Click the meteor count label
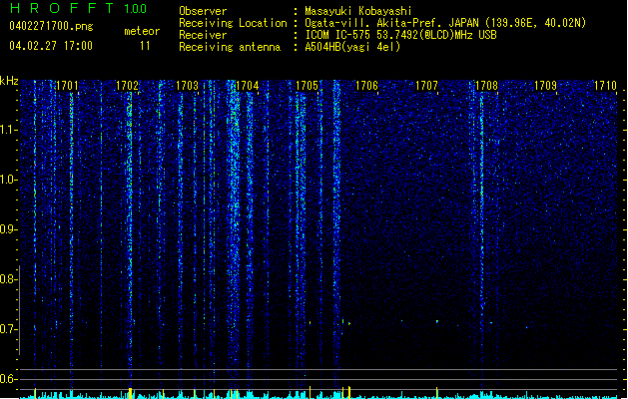The height and width of the screenshot is (399, 628). 142,31
